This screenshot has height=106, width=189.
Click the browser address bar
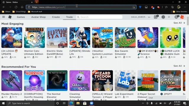coord(81,7)
